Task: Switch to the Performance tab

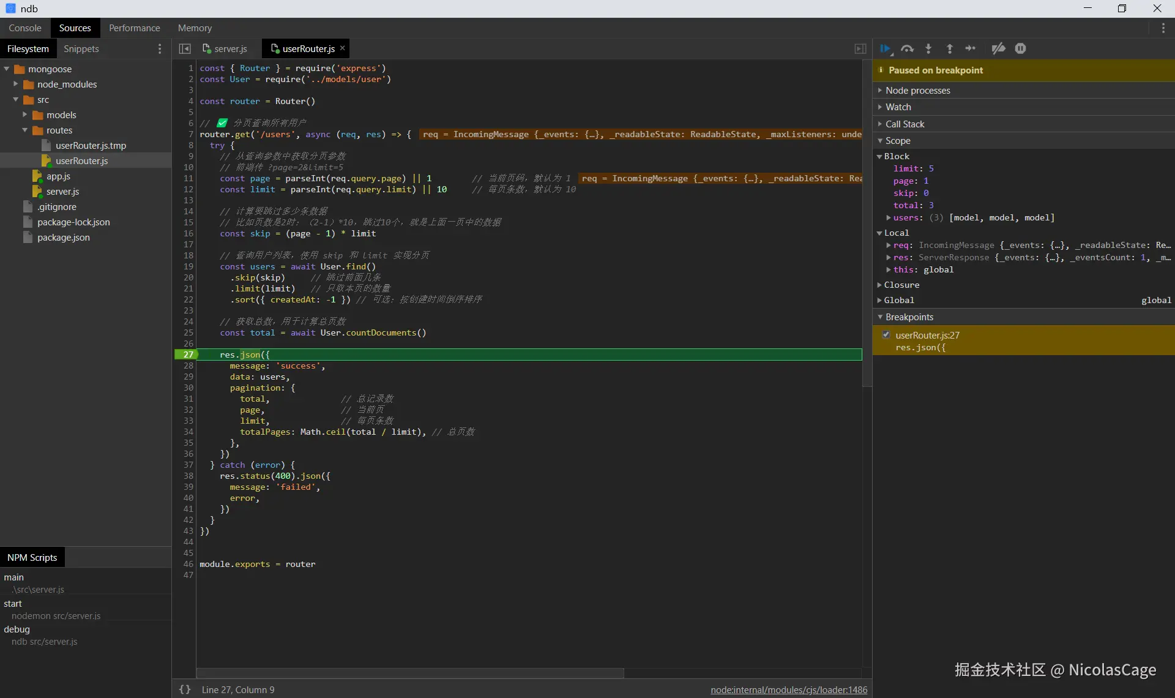Action: [x=134, y=28]
